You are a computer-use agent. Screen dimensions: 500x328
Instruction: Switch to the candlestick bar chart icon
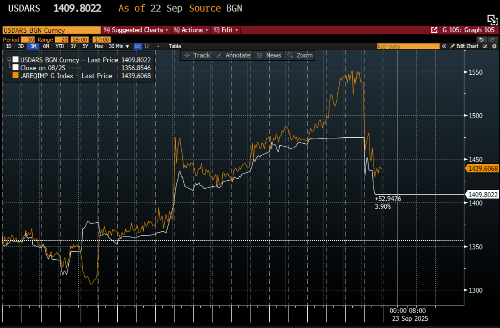(x=146, y=46)
